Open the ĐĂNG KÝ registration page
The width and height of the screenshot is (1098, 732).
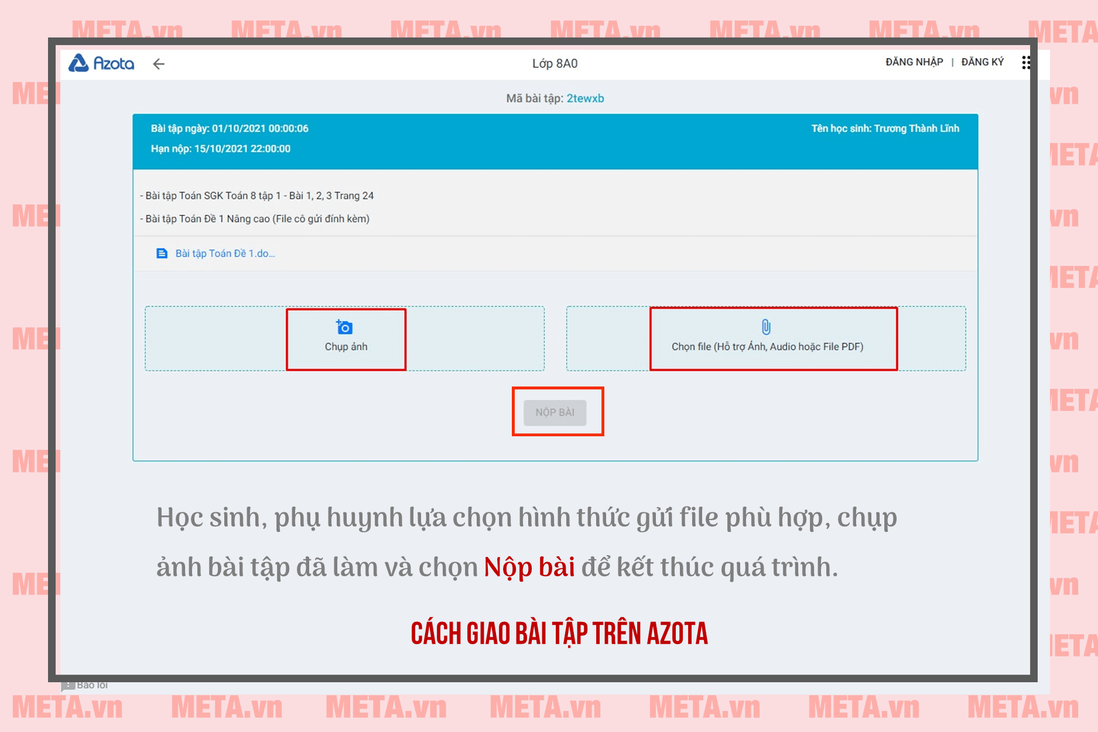tap(982, 62)
